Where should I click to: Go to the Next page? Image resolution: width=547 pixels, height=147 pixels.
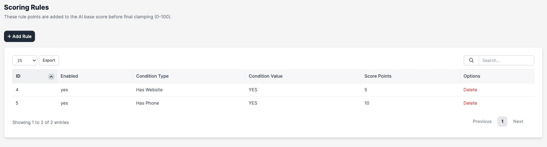[x=518, y=121]
